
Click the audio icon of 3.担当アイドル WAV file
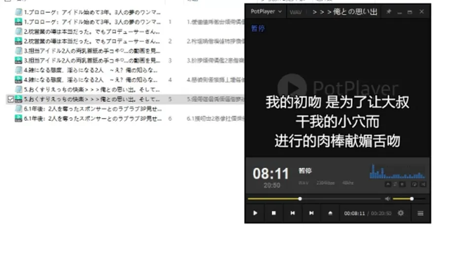coord(18,60)
